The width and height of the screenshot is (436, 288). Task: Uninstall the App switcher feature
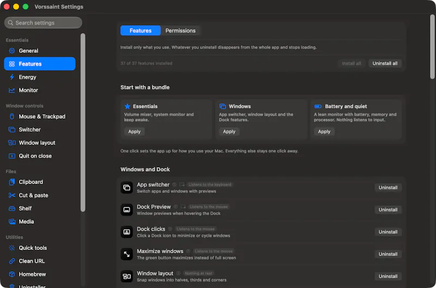[x=388, y=187]
